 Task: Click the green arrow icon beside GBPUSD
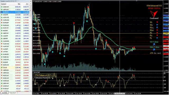(x=2, y=9)
